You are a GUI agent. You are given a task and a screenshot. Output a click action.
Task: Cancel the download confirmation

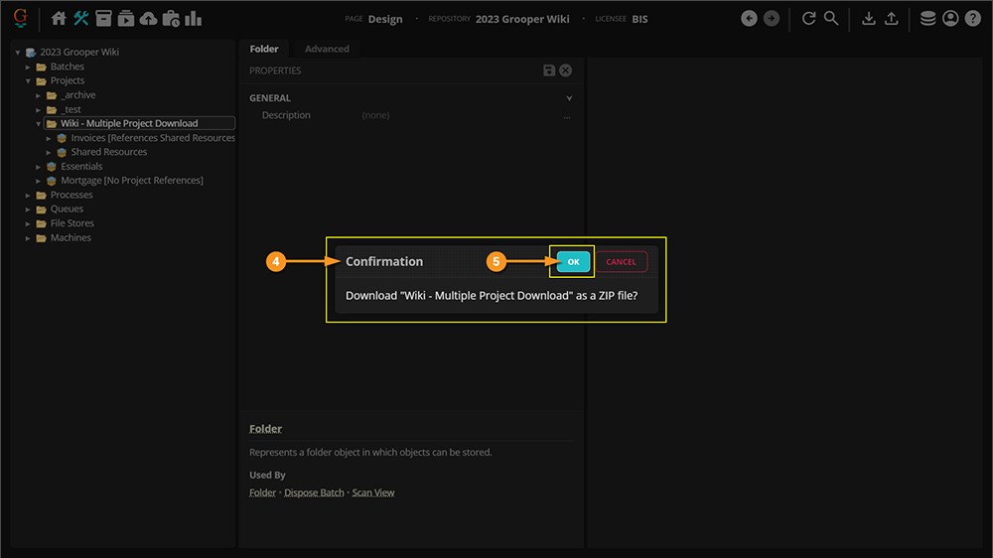click(x=622, y=261)
